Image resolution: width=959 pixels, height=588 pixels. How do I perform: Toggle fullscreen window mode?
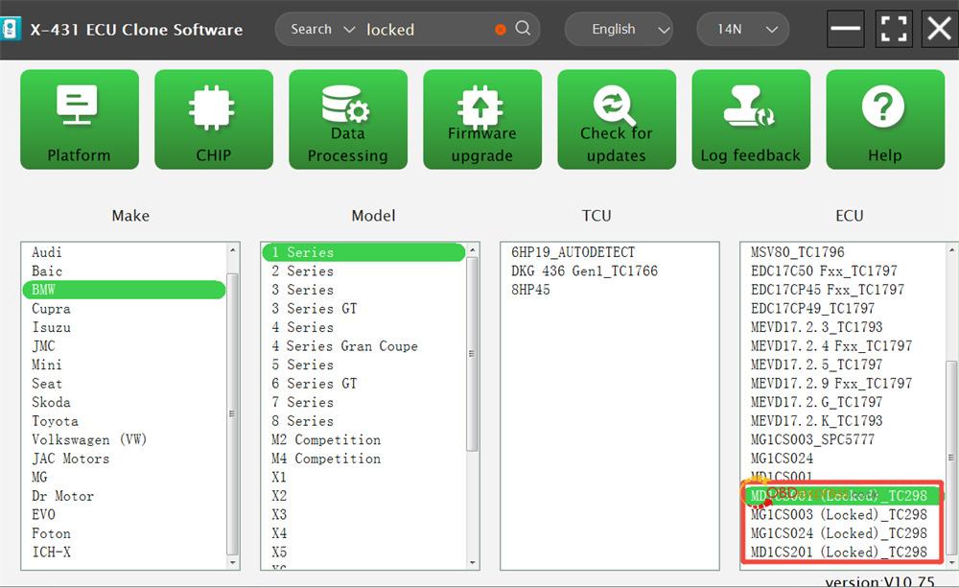[894, 28]
